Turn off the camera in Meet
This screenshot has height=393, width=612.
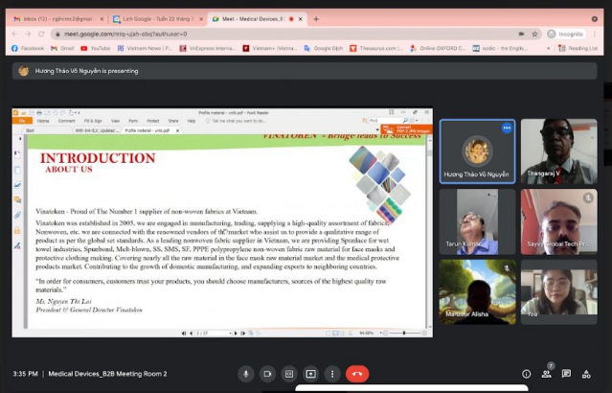pyautogui.click(x=267, y=374)
